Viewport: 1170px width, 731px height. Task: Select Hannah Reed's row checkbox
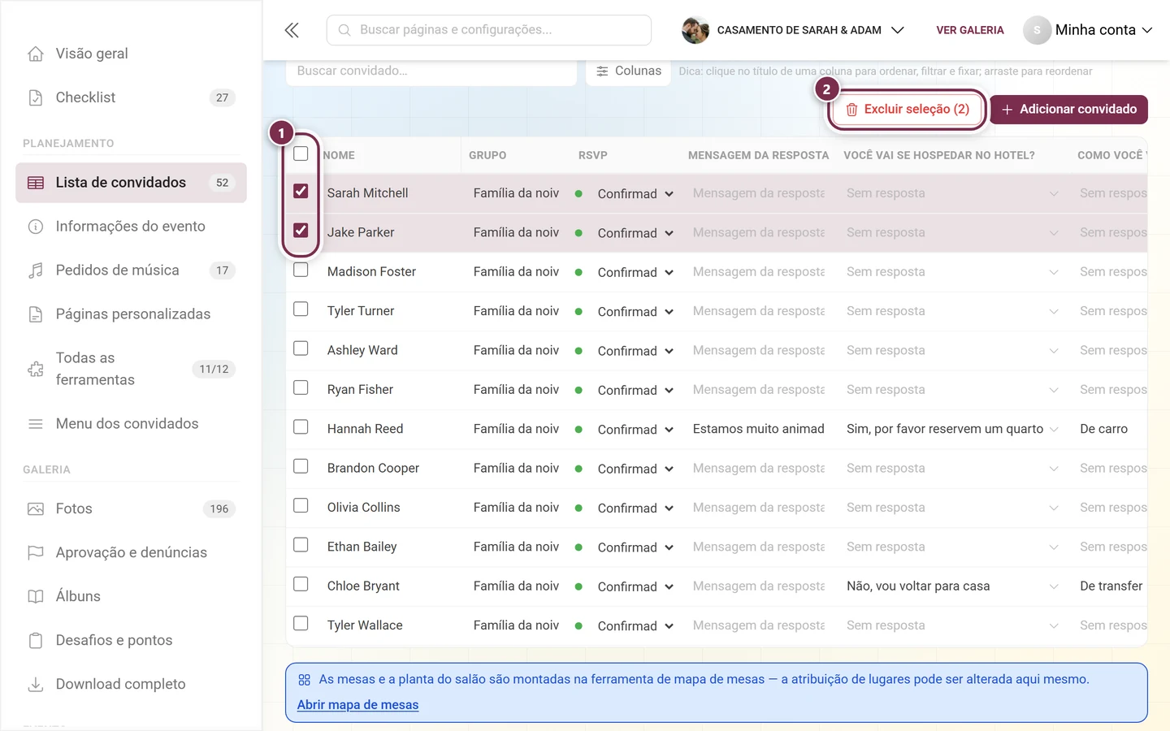pos(301,426)
